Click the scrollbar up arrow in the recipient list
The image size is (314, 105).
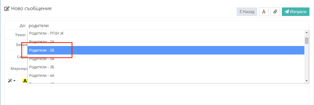point(307,32)
